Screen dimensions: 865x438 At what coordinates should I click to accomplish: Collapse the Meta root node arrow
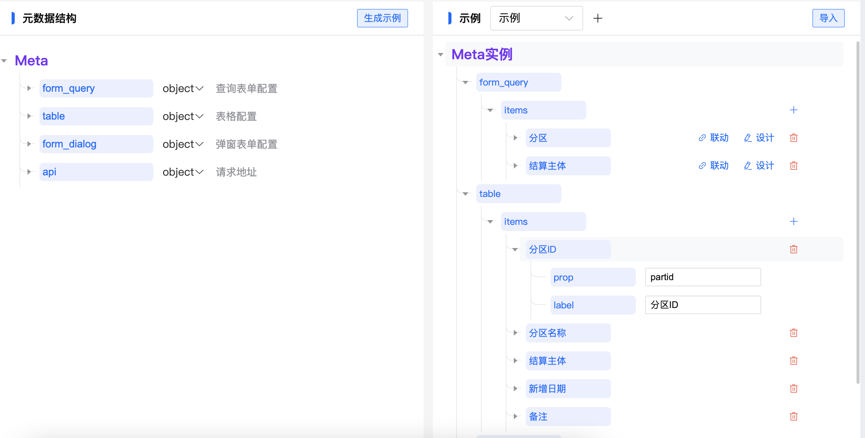[x=4, y=61]
